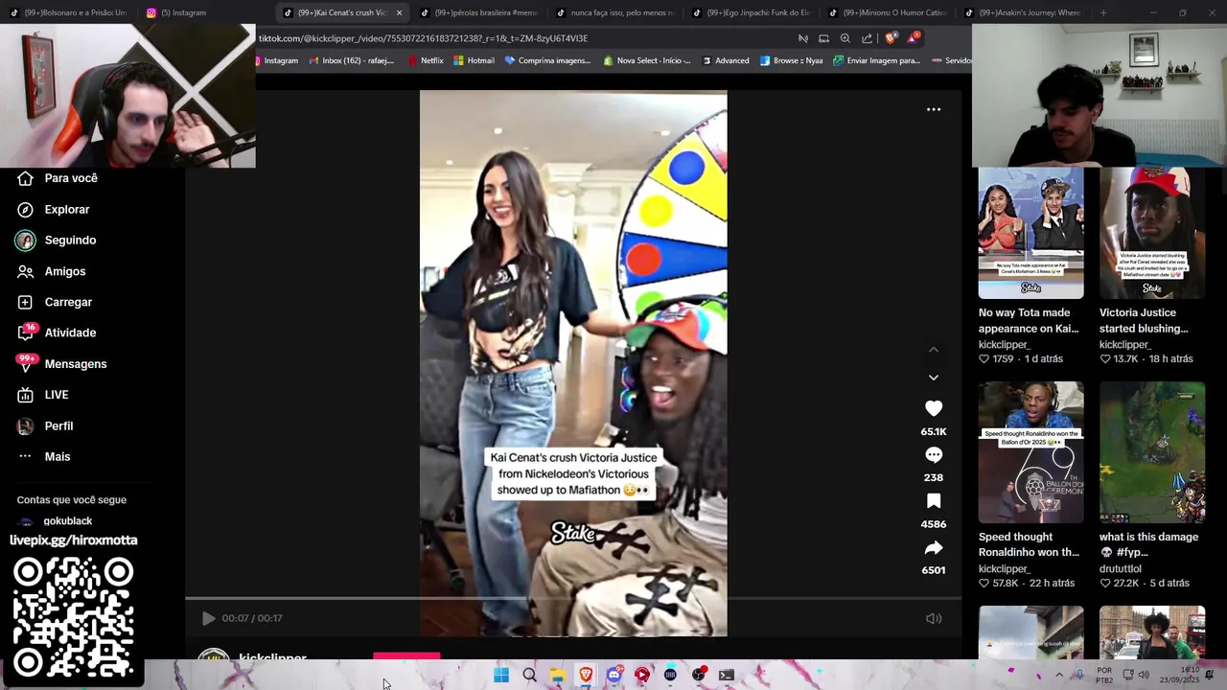
Task: Open comments with 238 replies
Action: pos(934,455)
